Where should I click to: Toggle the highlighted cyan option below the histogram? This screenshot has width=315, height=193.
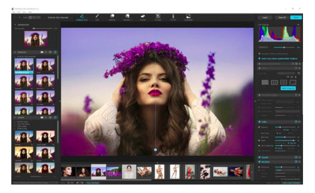click(x=259, y=59)
